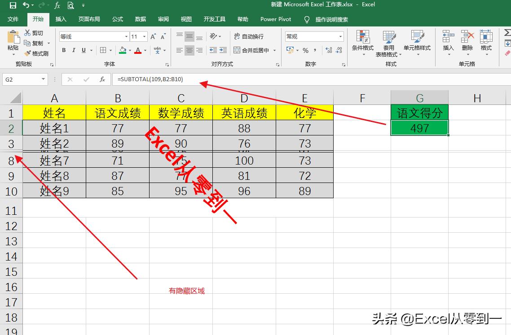Viewport: 511px width, 335px height.
Task: Apply Percent Style in the Number group
Action: tap(305, 51)
